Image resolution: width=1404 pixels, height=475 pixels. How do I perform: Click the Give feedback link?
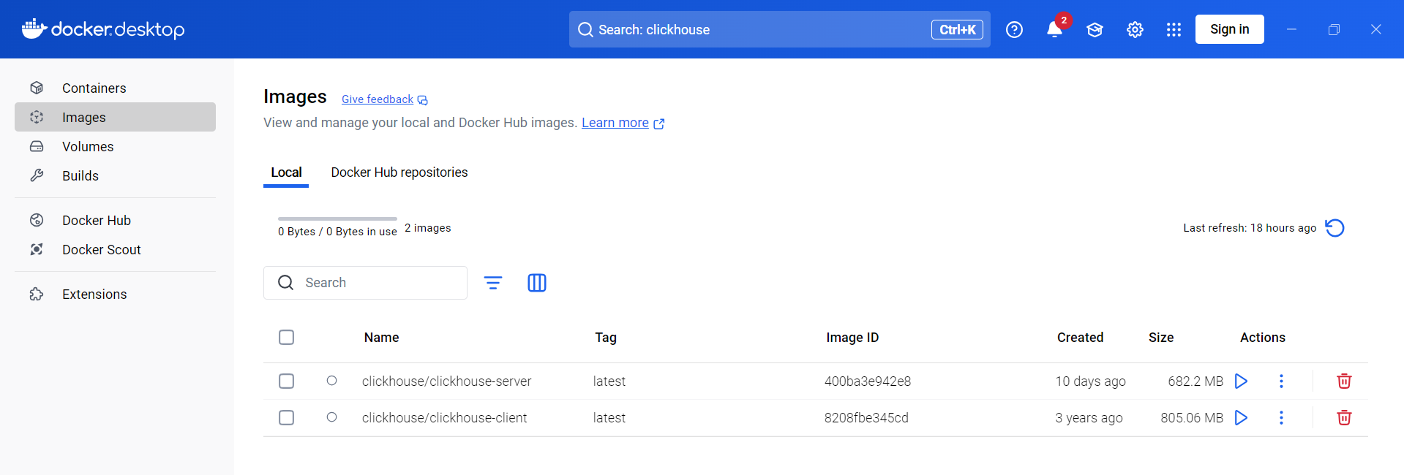click(x=378, y=99)
